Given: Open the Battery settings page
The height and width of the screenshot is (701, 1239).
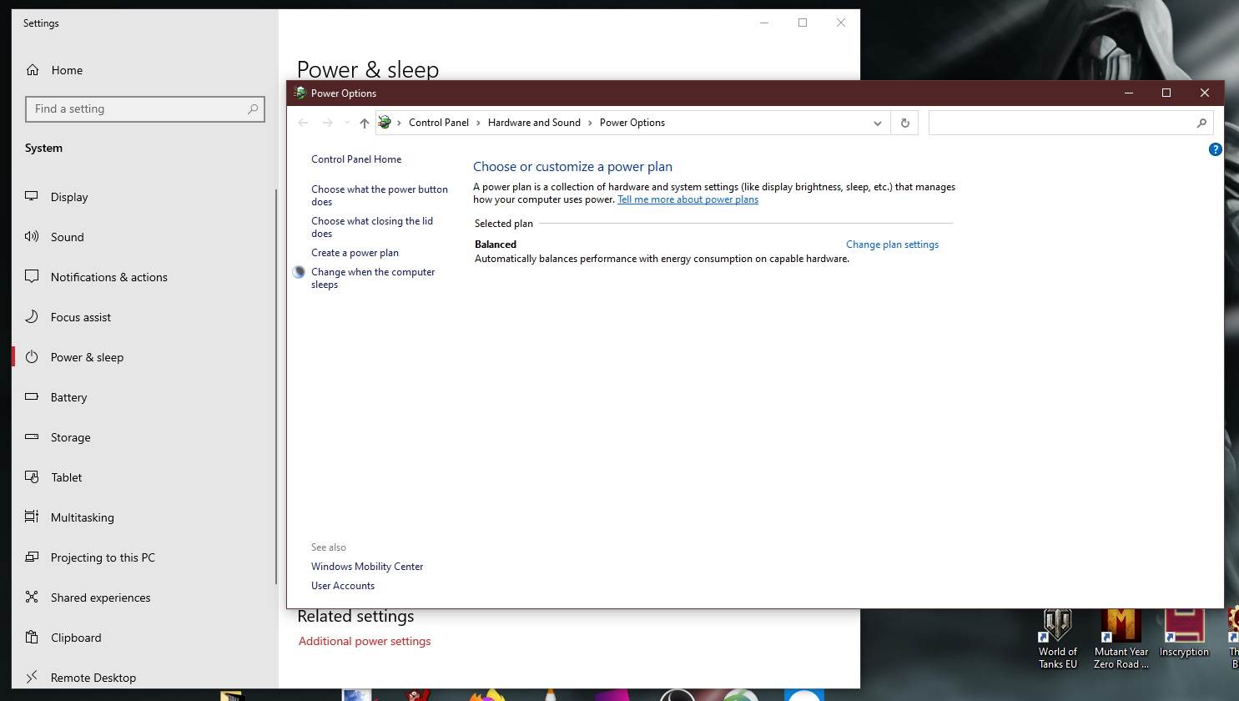Looking at the screenshot, I should point(68,397).
